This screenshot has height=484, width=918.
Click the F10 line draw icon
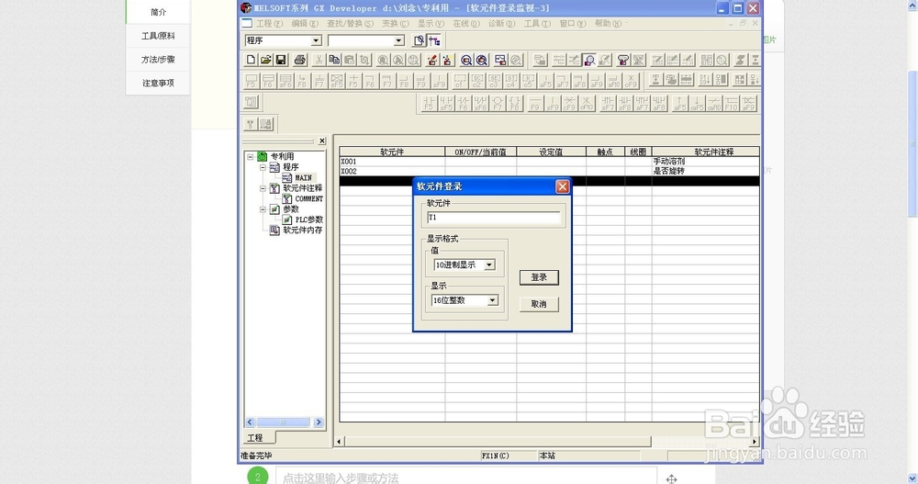pos(732,104)
